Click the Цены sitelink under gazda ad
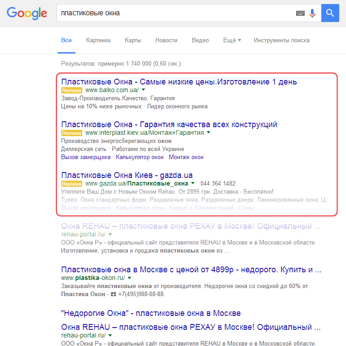The height and width of the screenshot is (346, 346). (246, 208)
